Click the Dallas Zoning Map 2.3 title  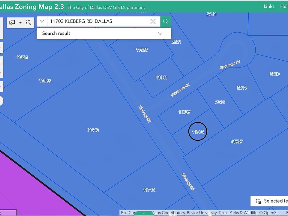click(31, 7)
